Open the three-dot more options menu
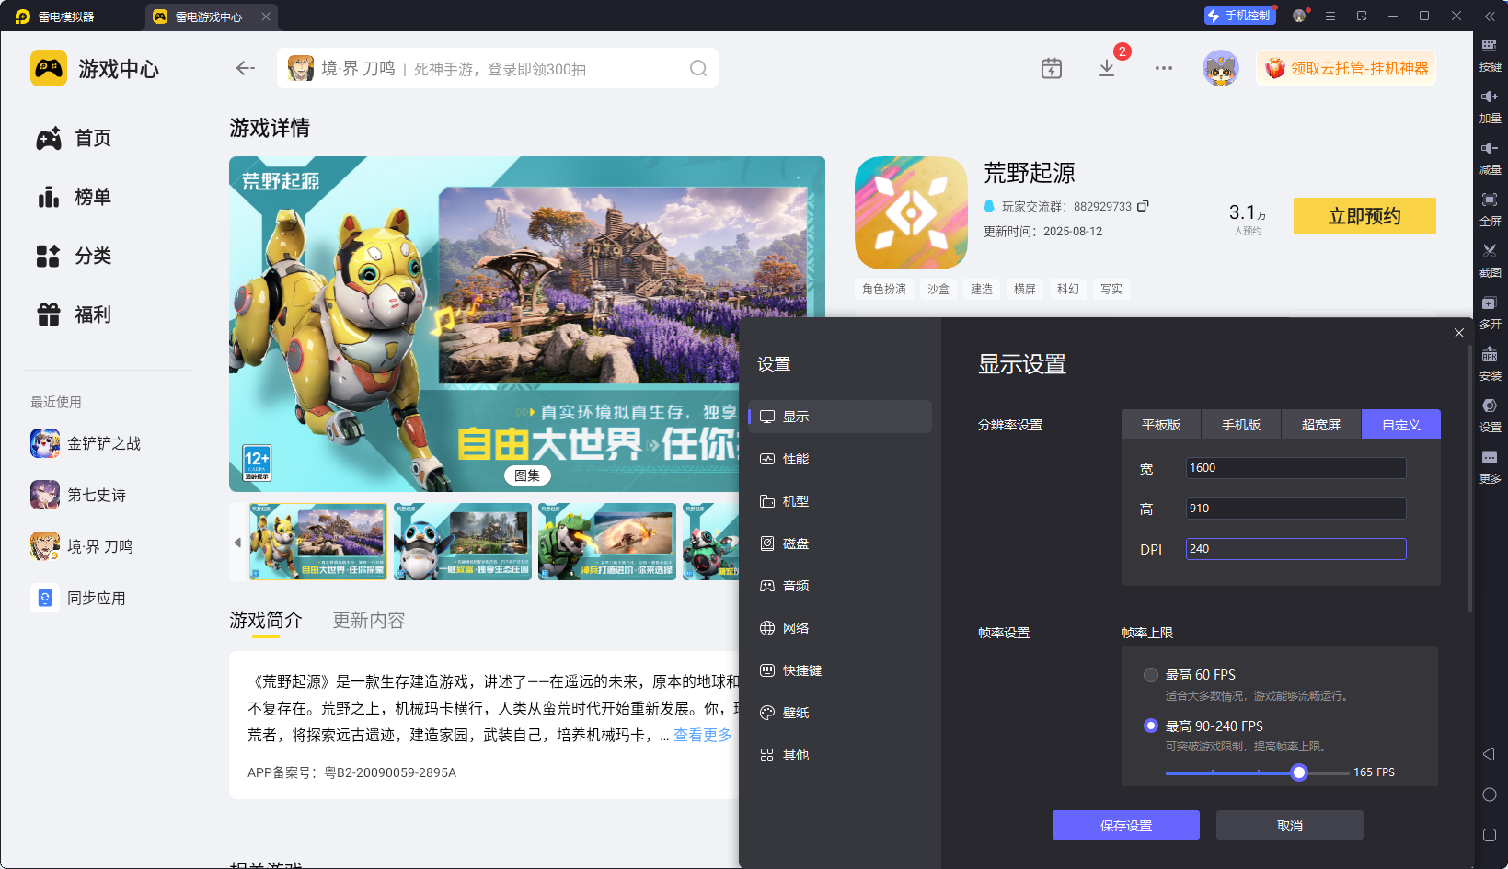This screenshot has width=1508, height=869. click(1164, 68)
